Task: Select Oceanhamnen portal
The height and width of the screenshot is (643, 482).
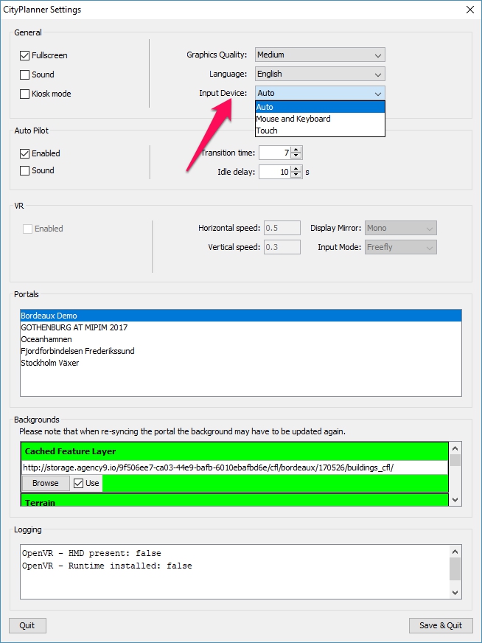Action: (x=241, y=339)
